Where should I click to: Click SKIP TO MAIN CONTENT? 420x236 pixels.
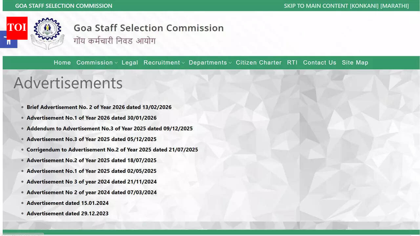316,6
